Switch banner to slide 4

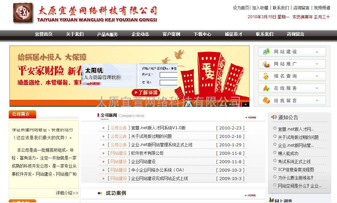[245, 104]
